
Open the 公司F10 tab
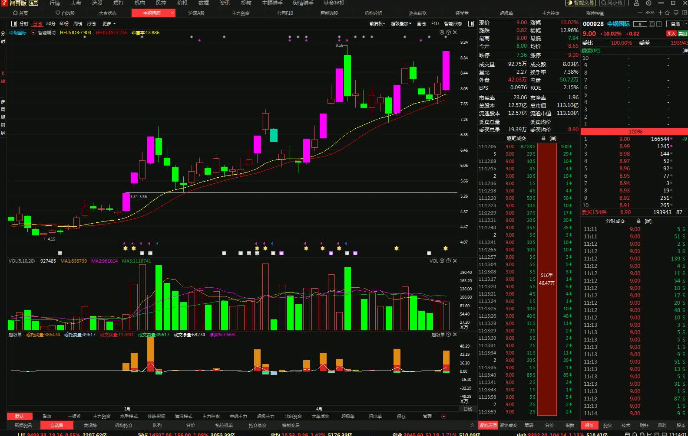[285, 13]
